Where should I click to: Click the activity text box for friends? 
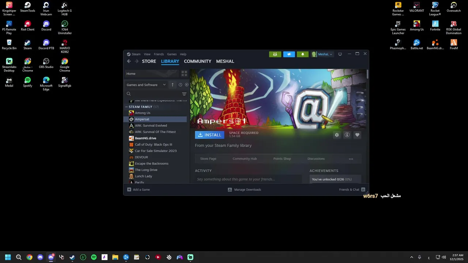248,179
